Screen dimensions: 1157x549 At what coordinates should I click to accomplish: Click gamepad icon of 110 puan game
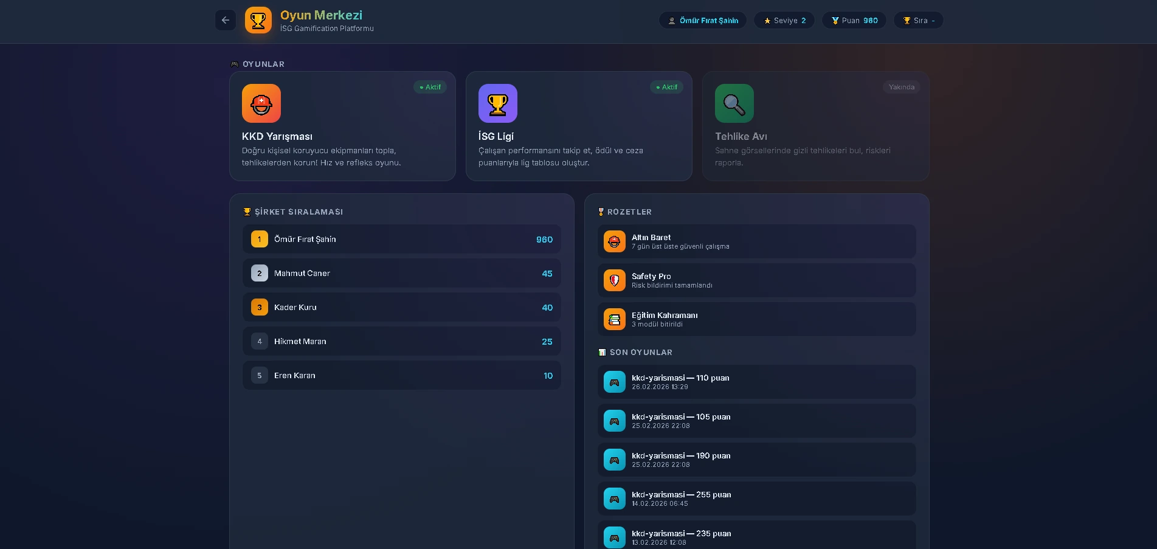point(615,382)
